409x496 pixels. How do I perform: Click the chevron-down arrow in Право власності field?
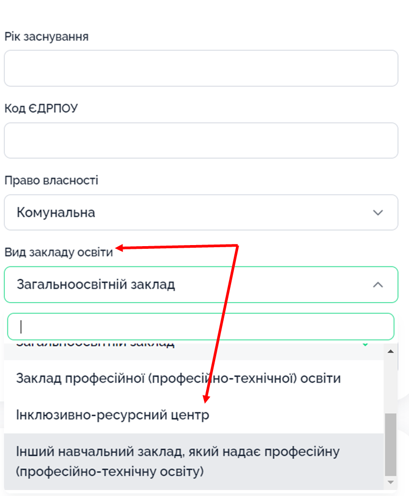[378, 213]
